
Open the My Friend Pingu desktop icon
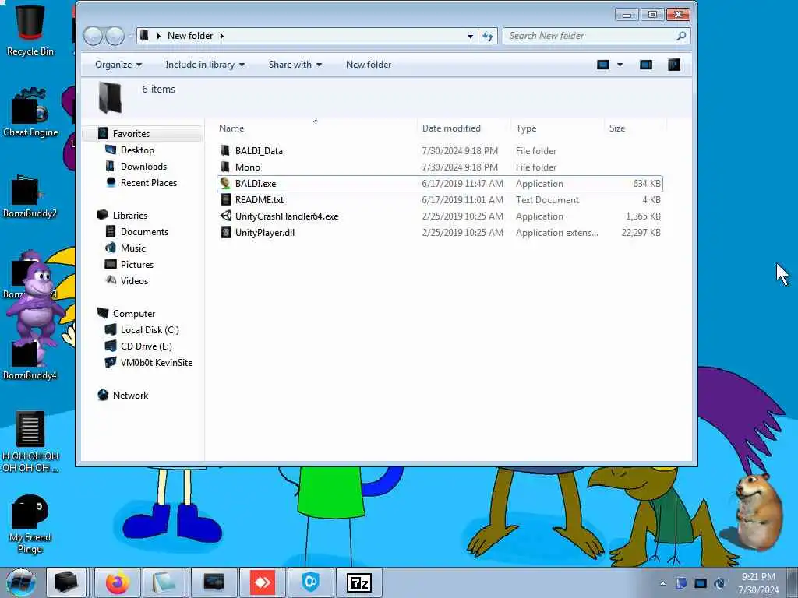pos(30,524)
